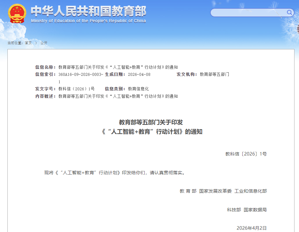Select signatory 科技部

pos(234,210)
